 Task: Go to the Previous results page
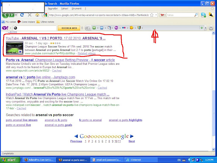point(76,141)
